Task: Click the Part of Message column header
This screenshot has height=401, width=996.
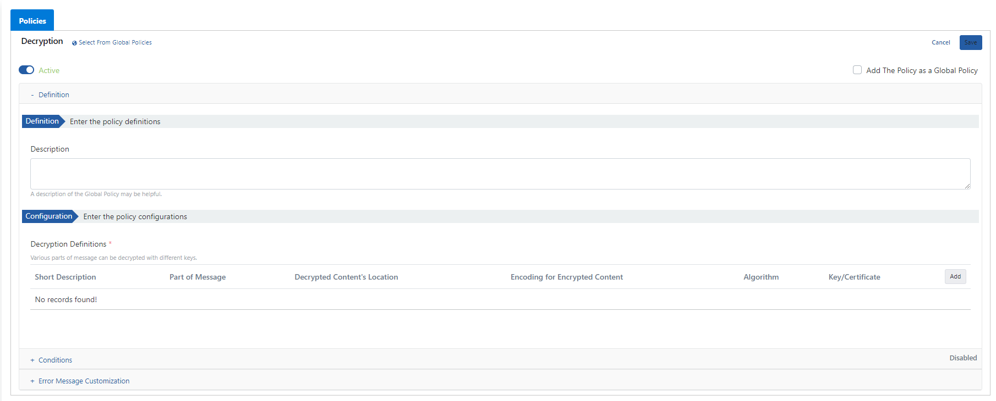Action: (x=198, y=277)
